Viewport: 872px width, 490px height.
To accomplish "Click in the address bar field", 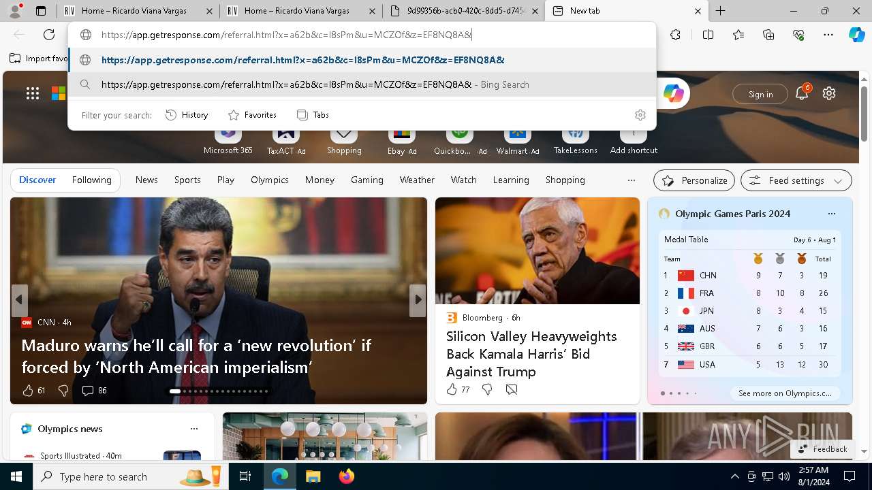I will pyautogui.click(x=362, y=35).
